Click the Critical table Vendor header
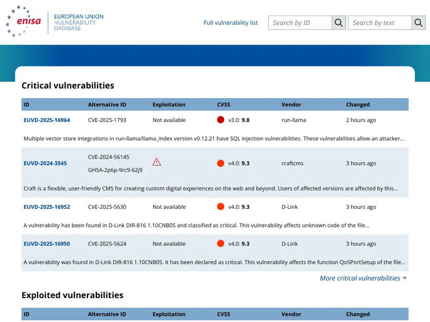The width and height of the screenshot is (430, 322). [291, 104]
